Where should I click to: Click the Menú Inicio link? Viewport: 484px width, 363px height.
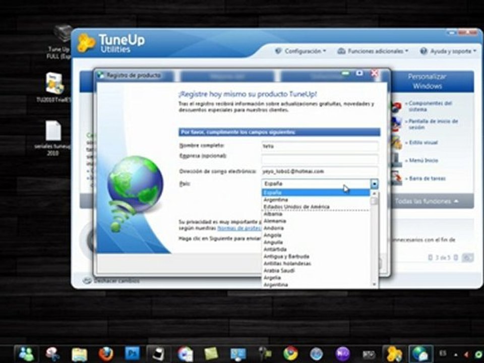(x=423, y=160)
